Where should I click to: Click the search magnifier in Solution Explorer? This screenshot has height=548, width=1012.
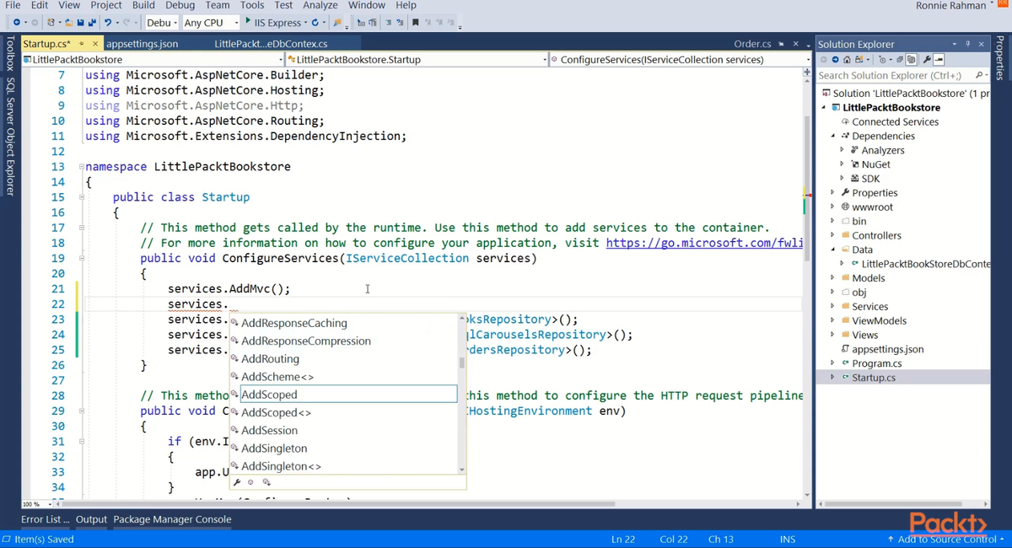tap(980, 75)
